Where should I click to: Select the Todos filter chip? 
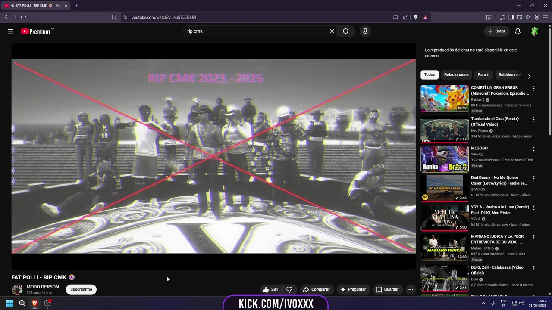[430, 74]
